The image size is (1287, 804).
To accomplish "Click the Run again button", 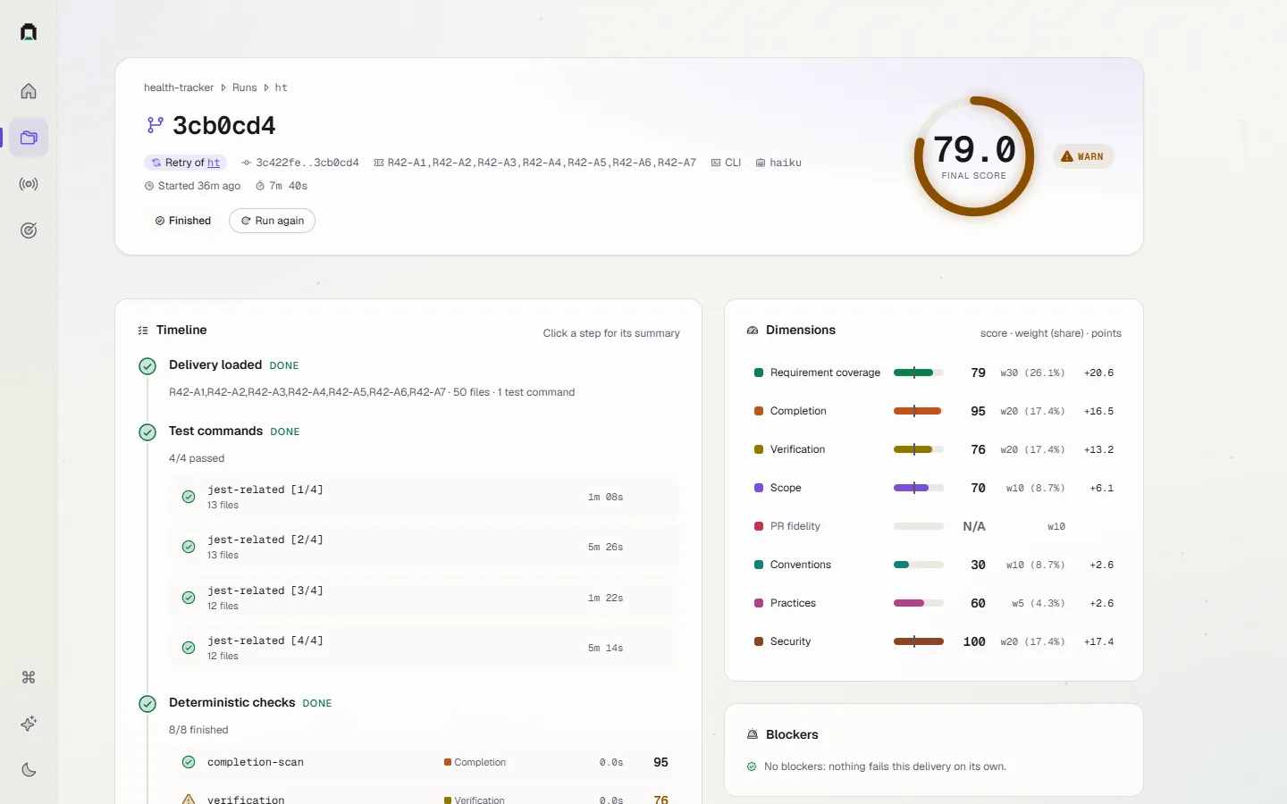I will (272, 221).
